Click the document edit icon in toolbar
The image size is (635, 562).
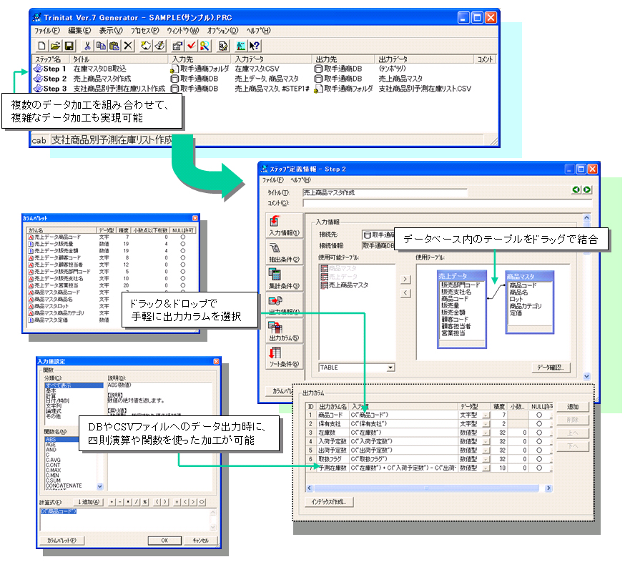222,46
